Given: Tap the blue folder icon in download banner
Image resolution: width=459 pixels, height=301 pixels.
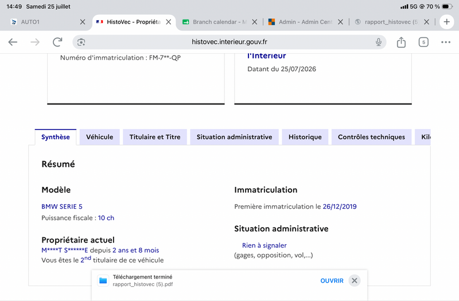Looking at the screenshot, I should [103, 281].
